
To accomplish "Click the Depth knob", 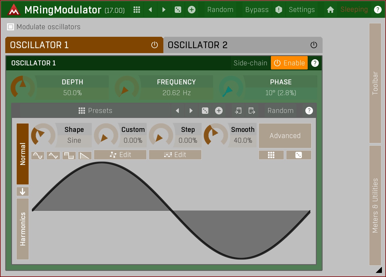I will click(22, 87).
